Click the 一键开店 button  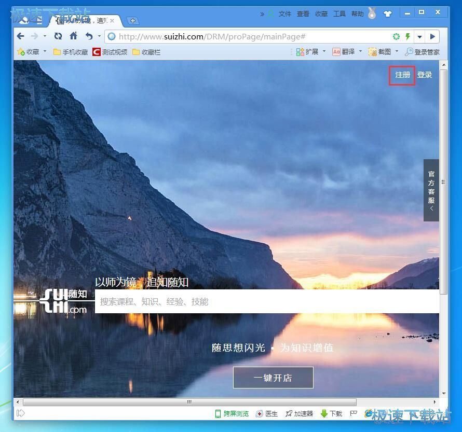[x=273, y=378]
